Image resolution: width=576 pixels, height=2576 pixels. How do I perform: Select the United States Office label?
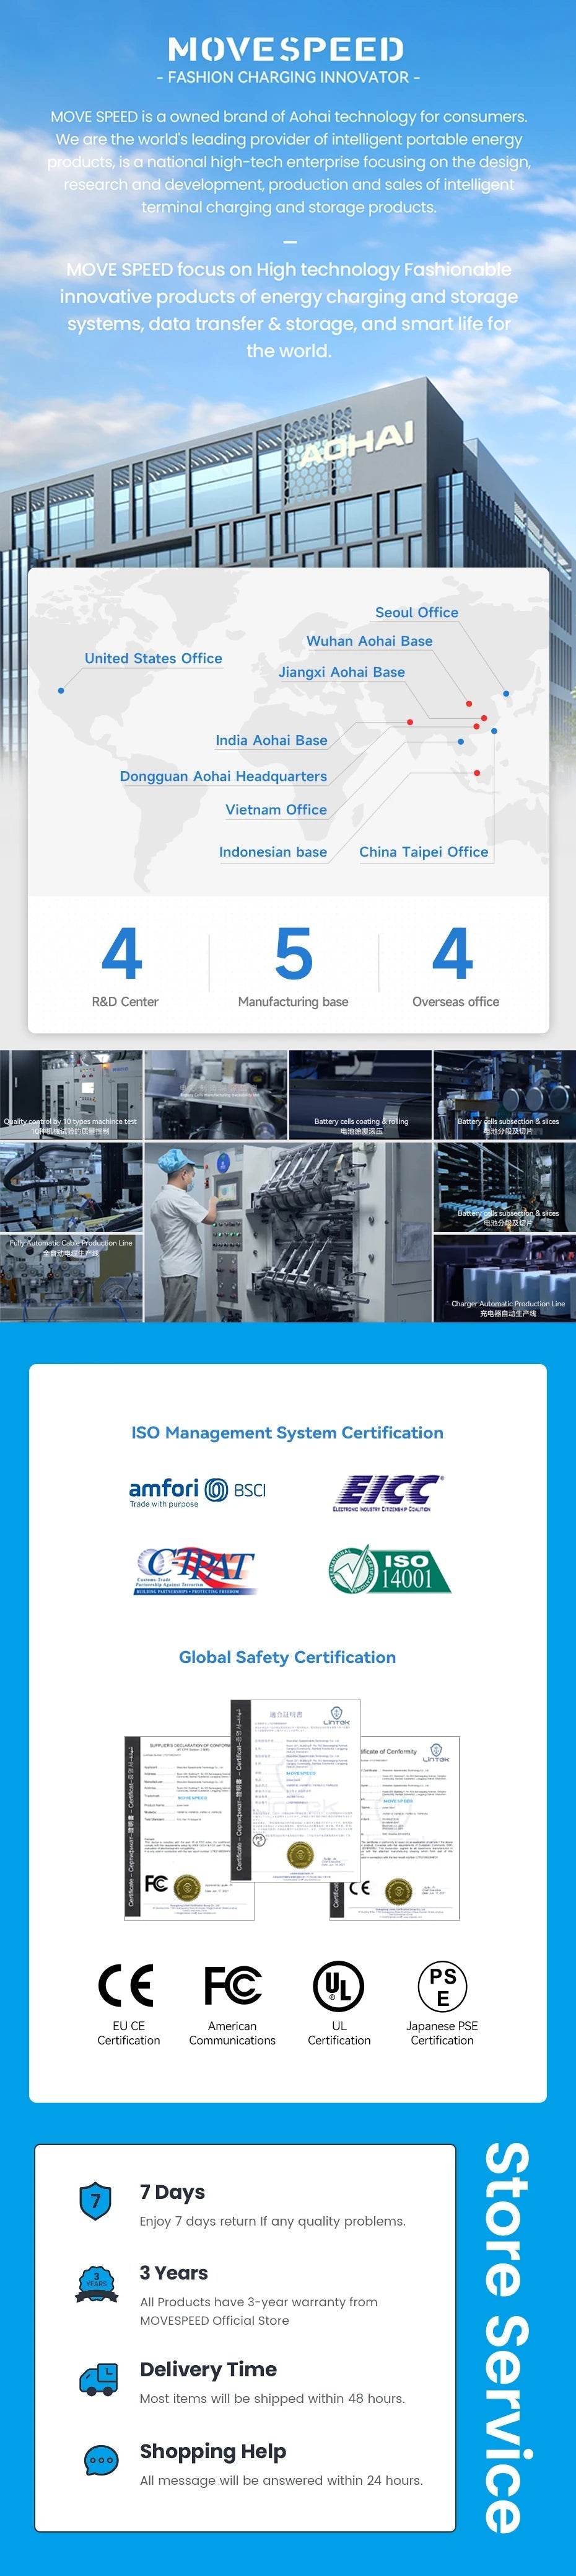click(153, 658)
